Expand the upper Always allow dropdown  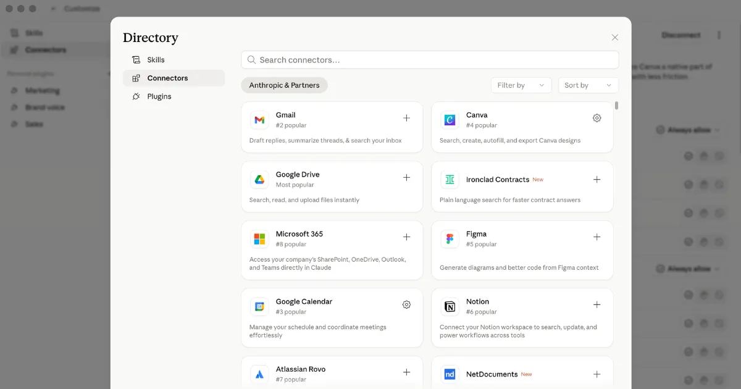[x=688, y=130]
